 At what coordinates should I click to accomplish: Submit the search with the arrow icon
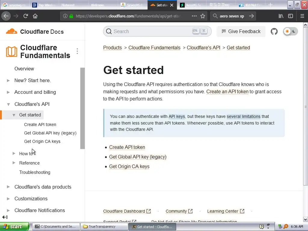tap(251, 16)
